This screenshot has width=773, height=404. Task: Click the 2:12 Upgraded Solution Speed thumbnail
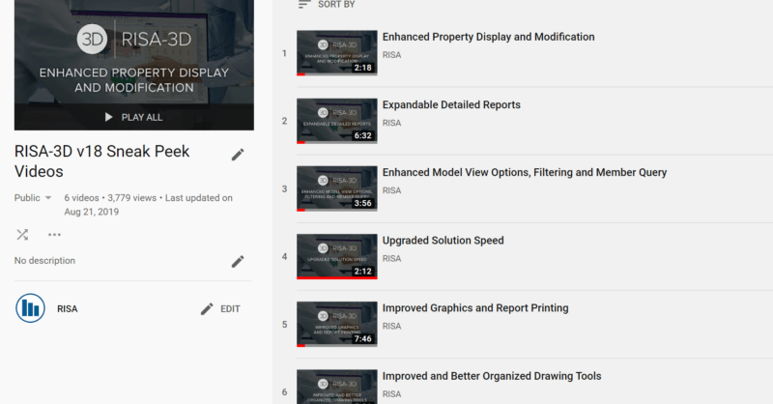[x=336, y=256]
